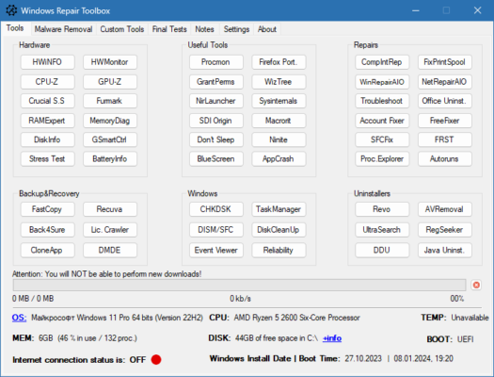Viewport: 494px width, 377px height.
Task: Launch FRST
Action: click(445, 139)
